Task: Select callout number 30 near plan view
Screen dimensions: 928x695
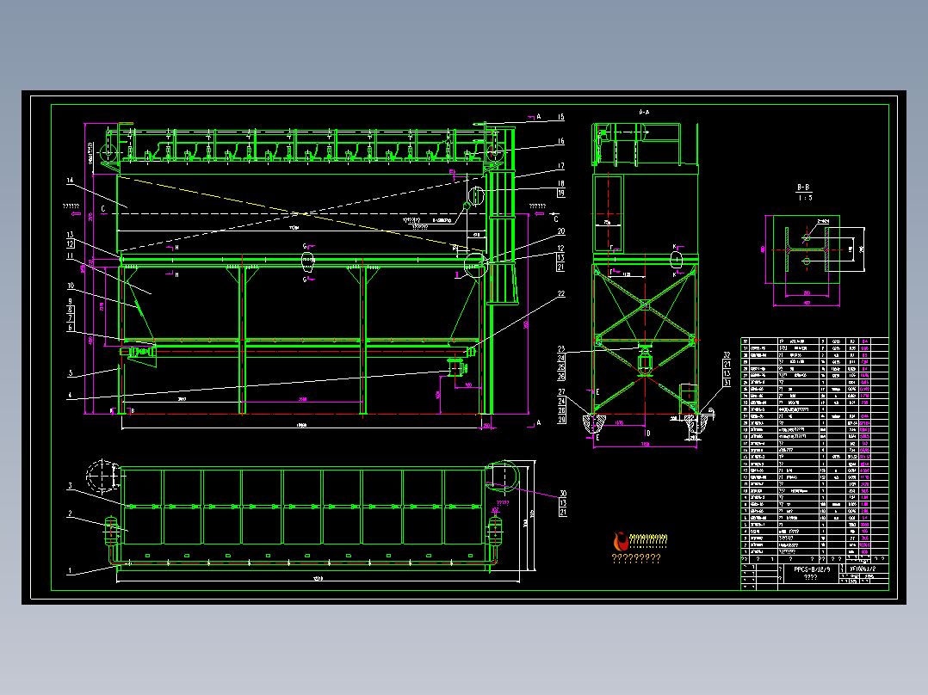Action: tap(562, 494)
